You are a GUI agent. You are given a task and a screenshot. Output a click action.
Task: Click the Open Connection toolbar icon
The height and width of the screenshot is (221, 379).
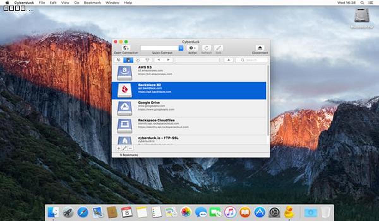tap(126, 48)
